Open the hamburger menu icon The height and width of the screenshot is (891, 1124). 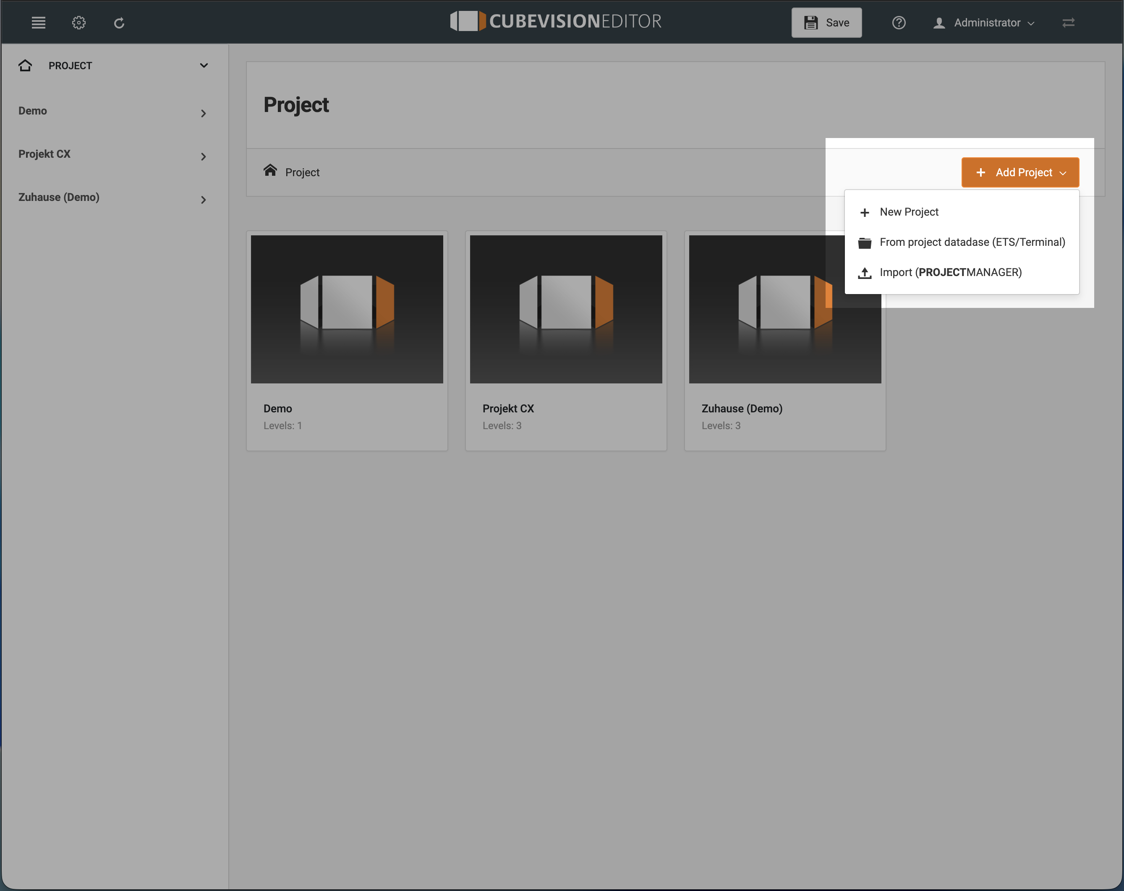(39, 22)
